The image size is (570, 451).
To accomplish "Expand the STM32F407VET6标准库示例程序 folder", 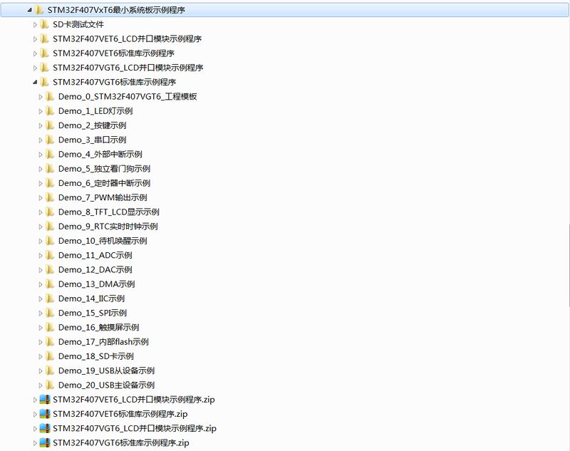I will [x=35, y=53].
